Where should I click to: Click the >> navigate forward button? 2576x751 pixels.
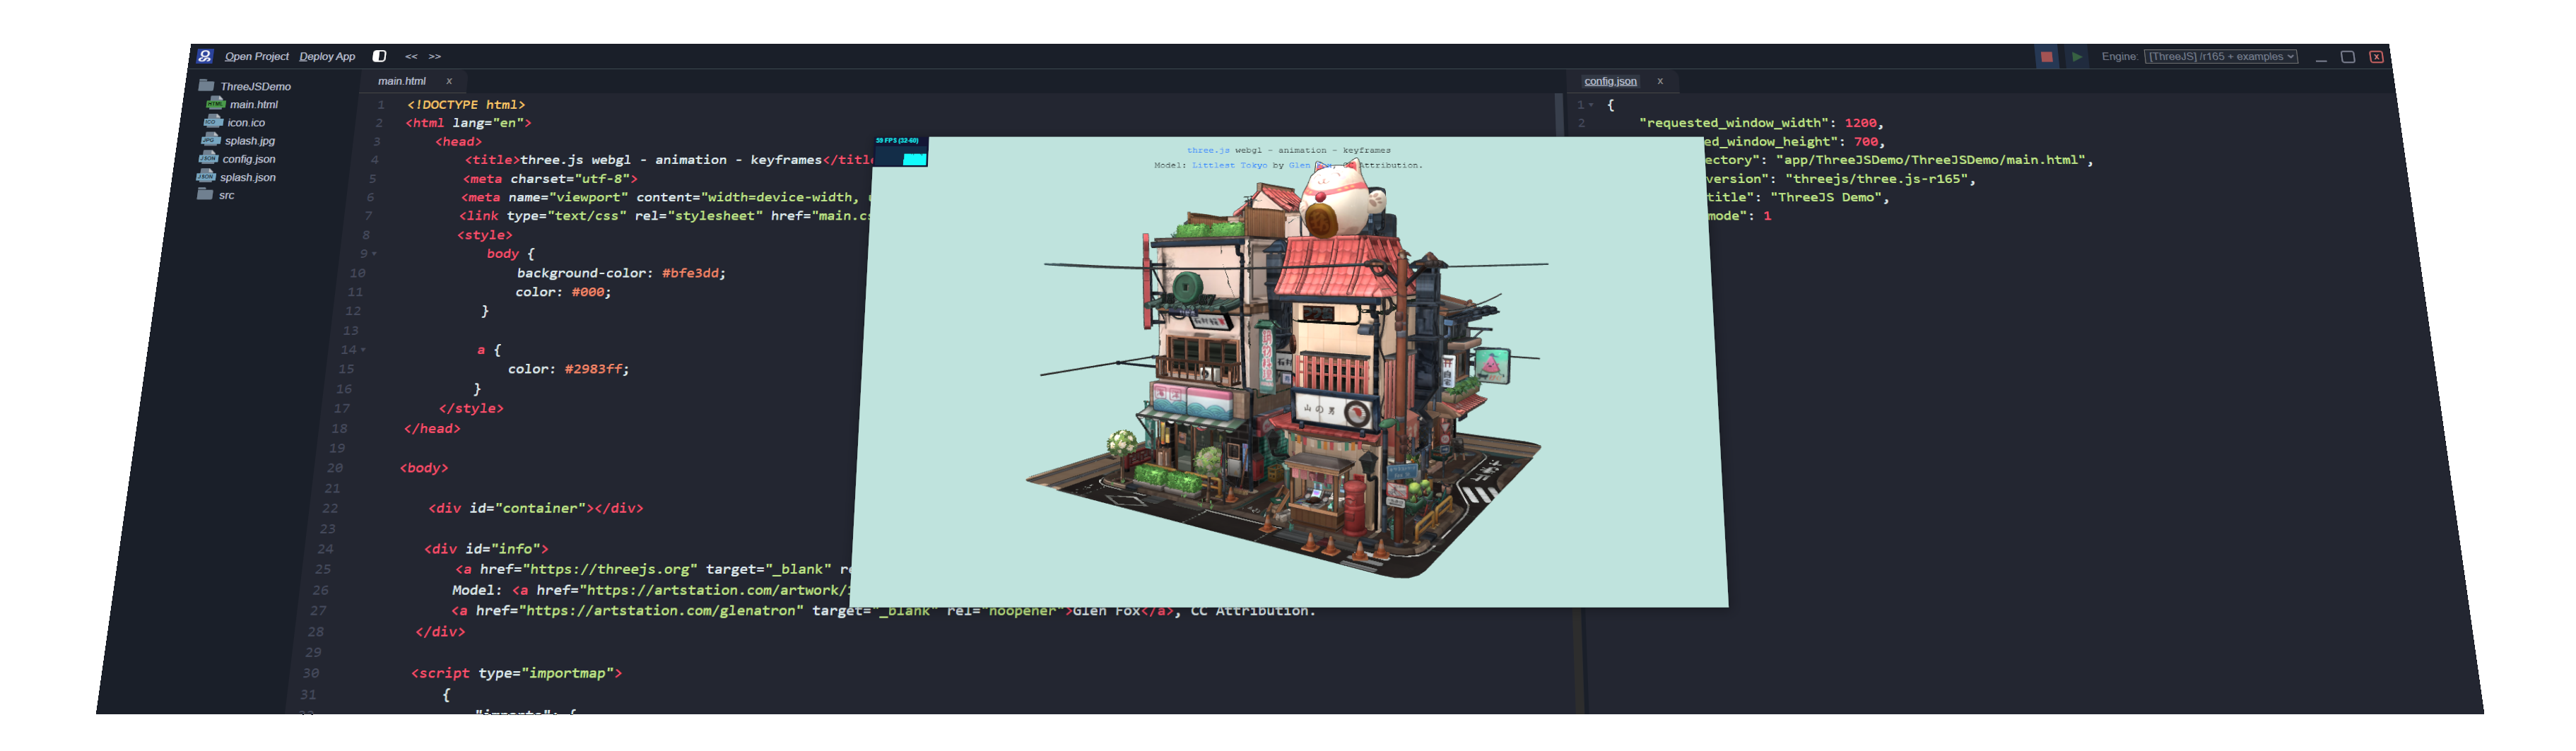point(435,56)
